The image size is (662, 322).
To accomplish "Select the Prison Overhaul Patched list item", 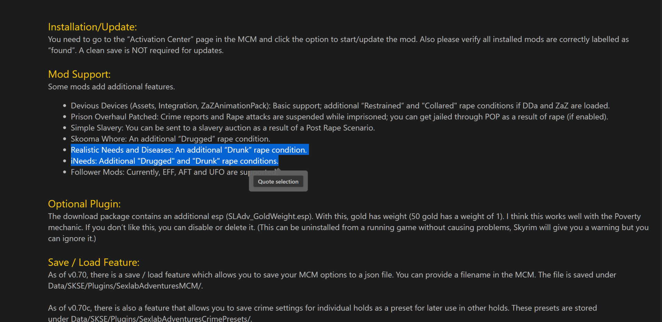I will click(x=339, y=117).
